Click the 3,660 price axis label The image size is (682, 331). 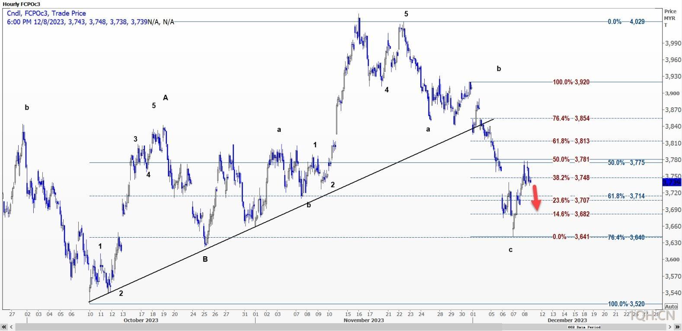[673, 226]
